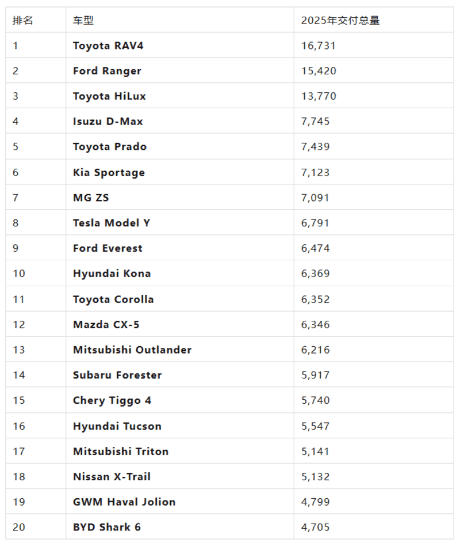
Task: Select the BYD Shark 6 model name
Action: 107,527
